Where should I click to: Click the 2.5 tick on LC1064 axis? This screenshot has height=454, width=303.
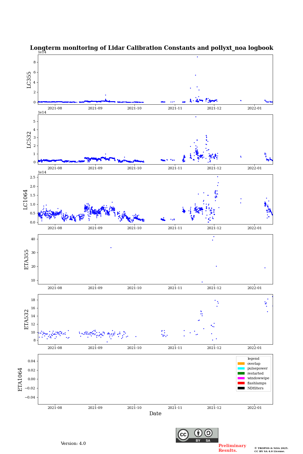point(33,177)
